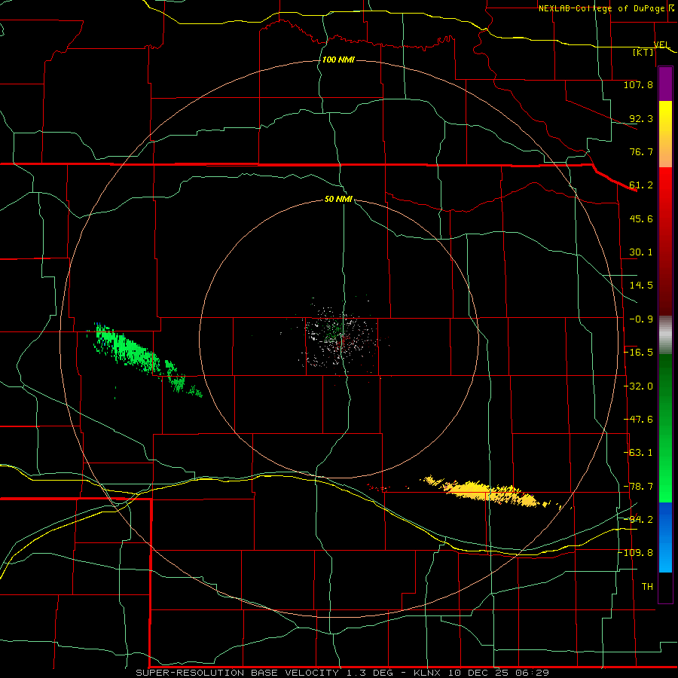Click the 100 NMI range ring label
The height and width of the screenshot is (678, 678).
coord(338,60)
